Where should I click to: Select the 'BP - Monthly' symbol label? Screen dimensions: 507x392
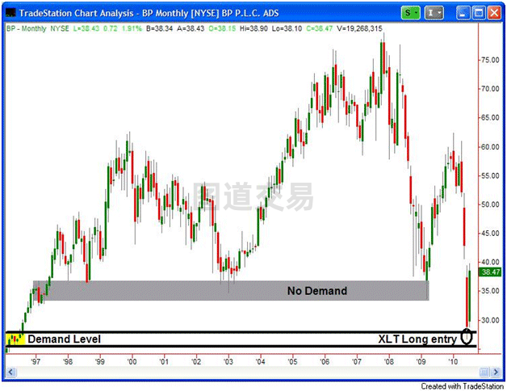27,28
